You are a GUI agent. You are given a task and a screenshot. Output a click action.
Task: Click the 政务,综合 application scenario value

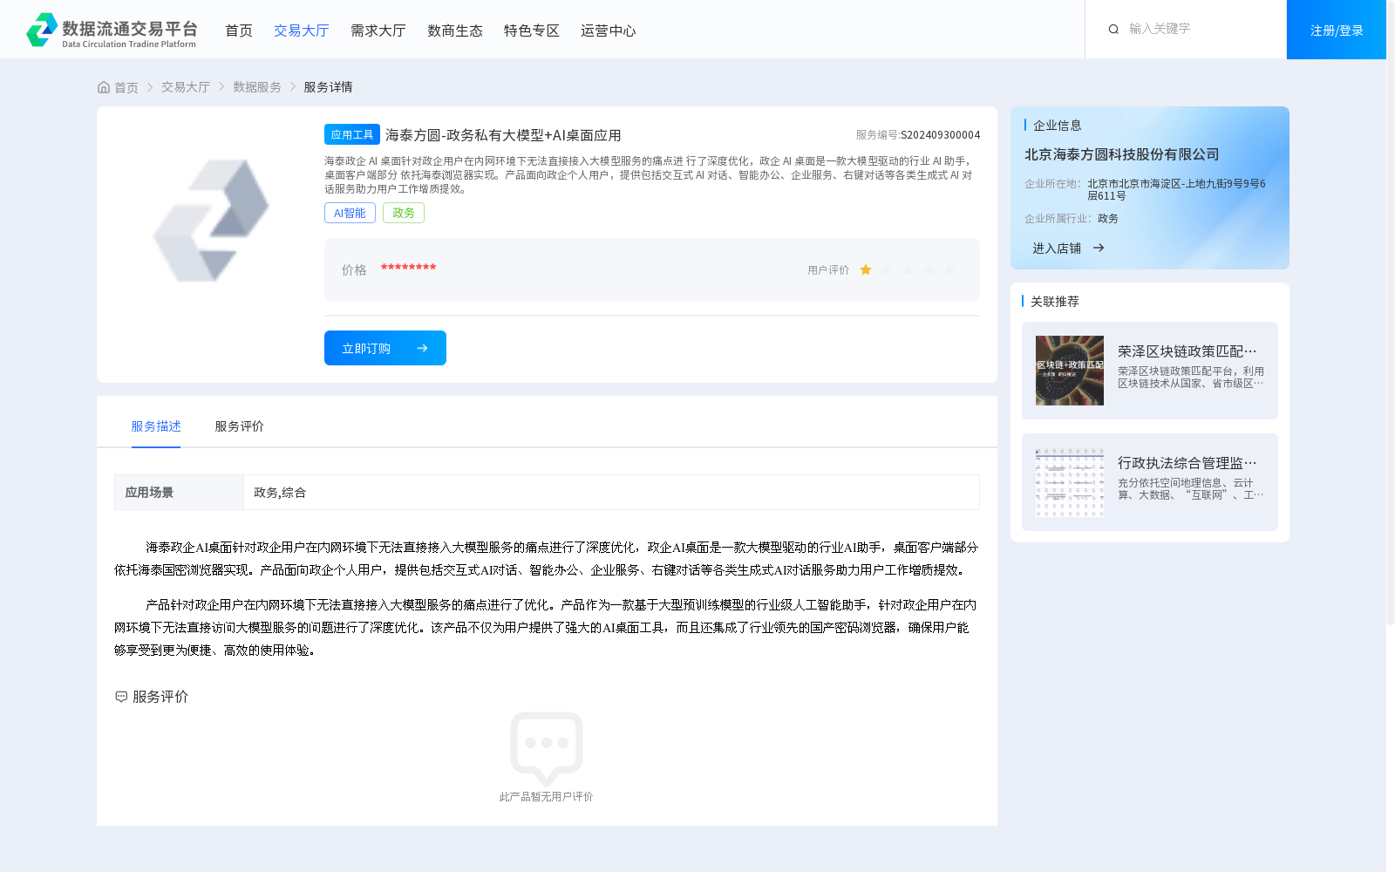(280, 493)
